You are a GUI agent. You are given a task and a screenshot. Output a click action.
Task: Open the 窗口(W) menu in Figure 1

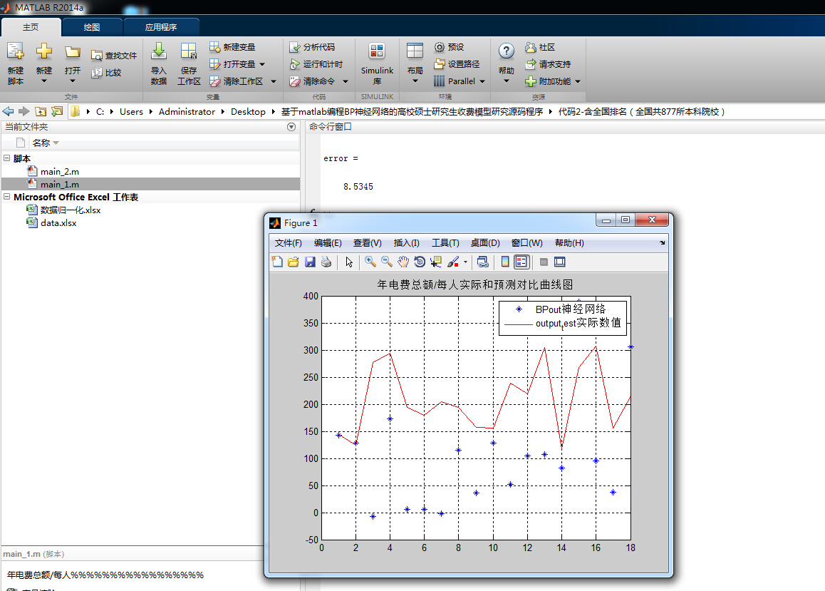(526, 242)
